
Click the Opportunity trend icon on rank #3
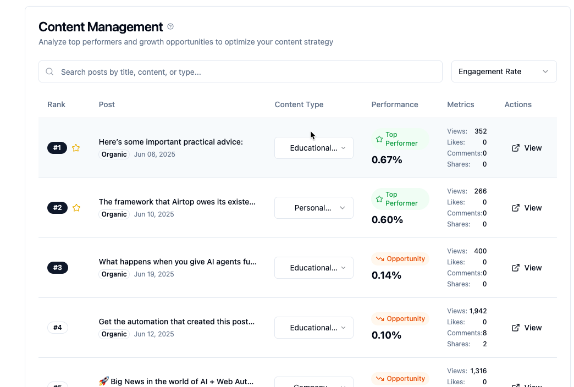[x=379, y=259]
